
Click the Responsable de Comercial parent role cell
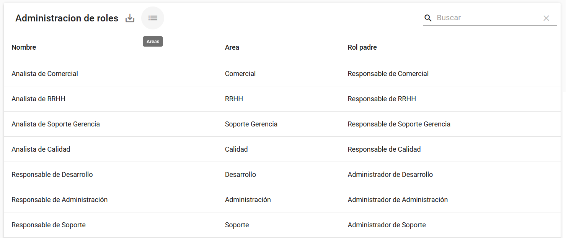click(x=388, y=74)
